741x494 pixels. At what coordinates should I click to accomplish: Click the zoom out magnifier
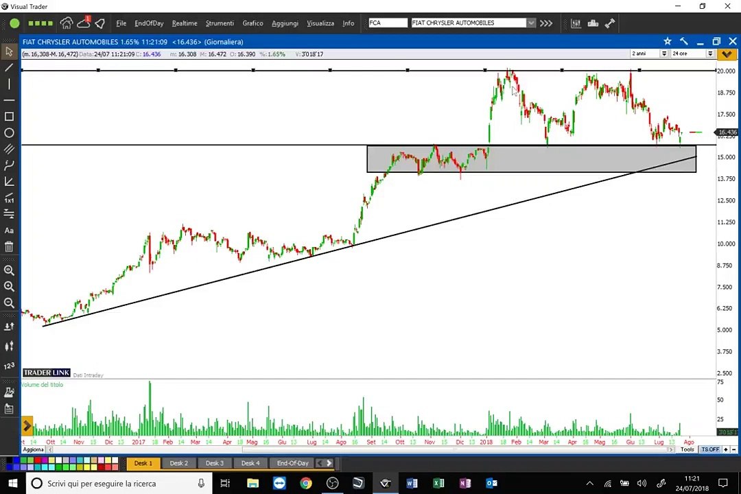pyautogui.click(x=9, y=303)
